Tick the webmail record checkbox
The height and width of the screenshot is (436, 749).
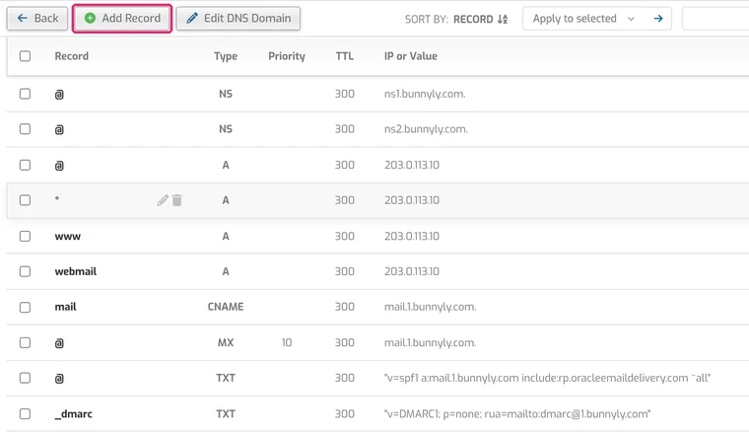(x=25, y=271)
